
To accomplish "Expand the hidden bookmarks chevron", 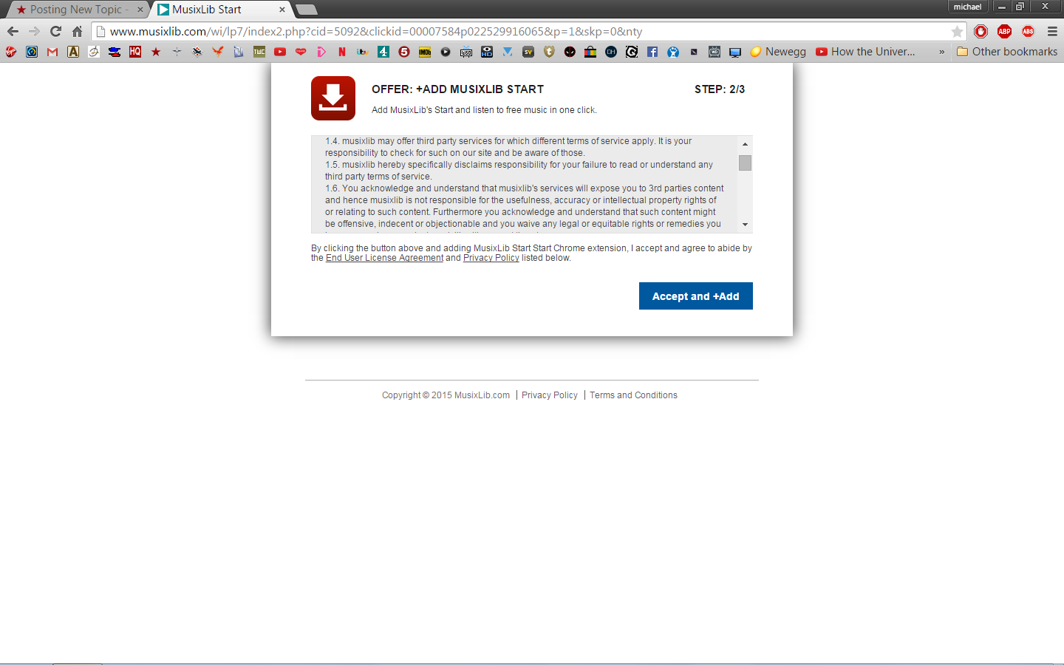I will (941, 52).
